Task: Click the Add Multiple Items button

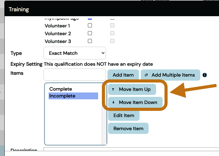Action: tap(170, 75)
